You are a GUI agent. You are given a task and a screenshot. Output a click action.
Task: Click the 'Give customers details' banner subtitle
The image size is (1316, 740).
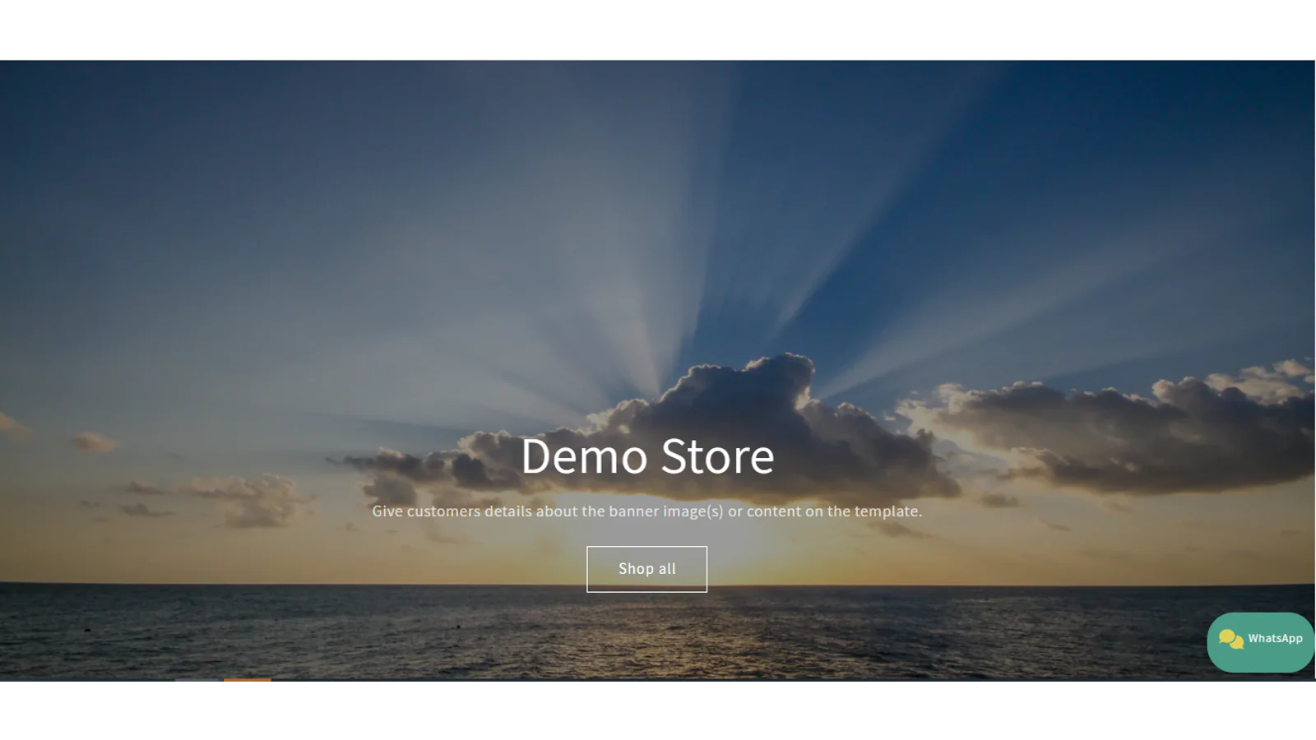tap(647, 511)
